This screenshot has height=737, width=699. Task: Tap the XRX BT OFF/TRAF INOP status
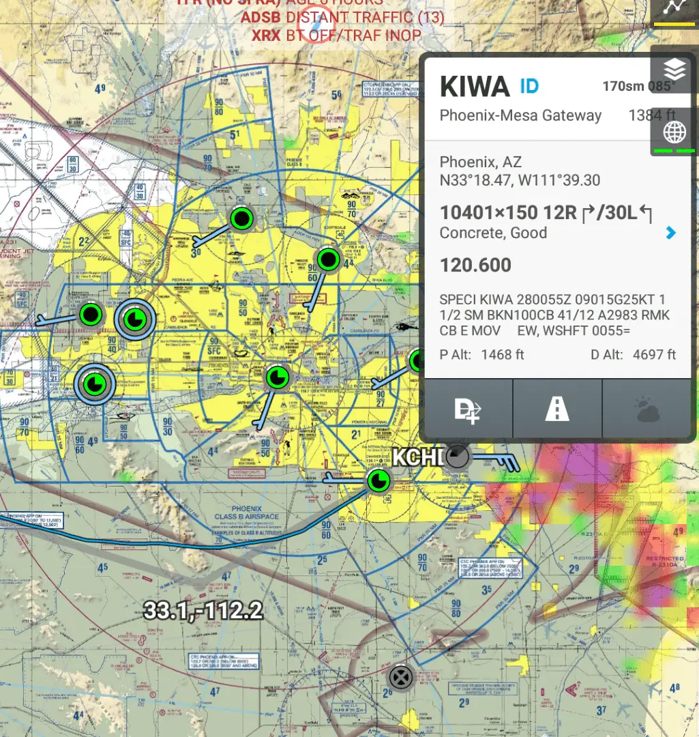point(336,35)
